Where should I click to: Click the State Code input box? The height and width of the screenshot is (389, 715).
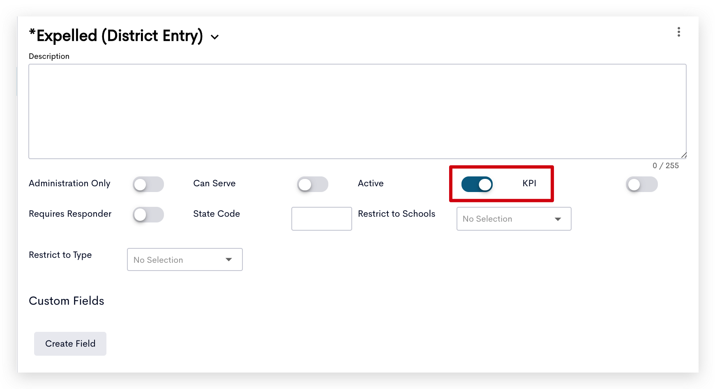322,219
